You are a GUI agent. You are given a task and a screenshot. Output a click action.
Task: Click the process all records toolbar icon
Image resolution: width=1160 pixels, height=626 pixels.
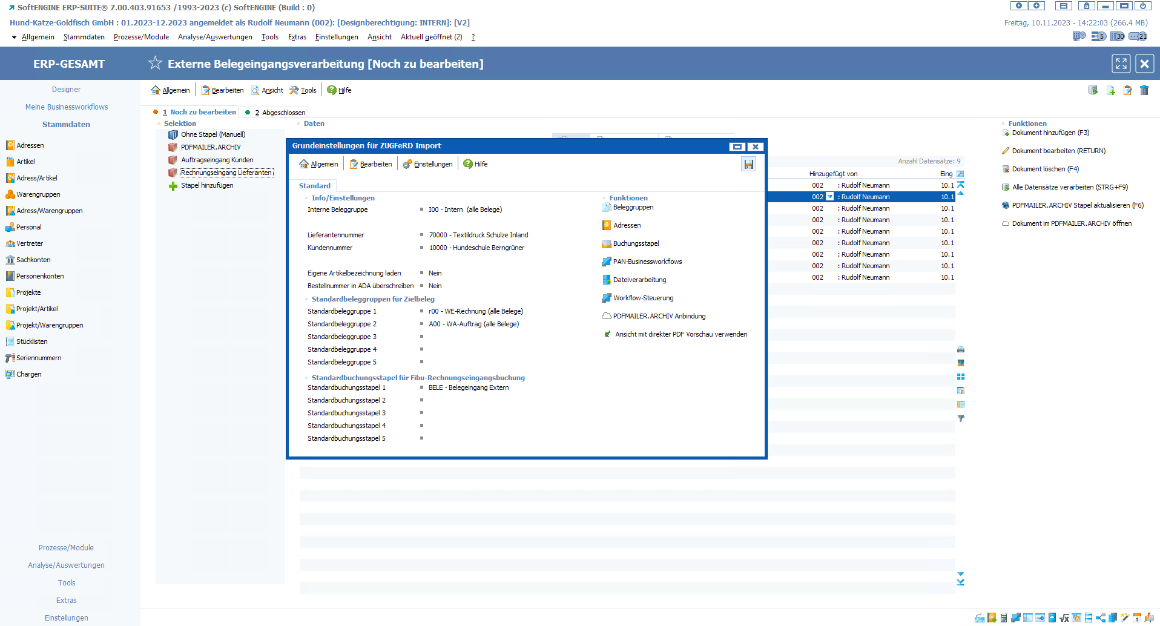tap(1093, 90)
